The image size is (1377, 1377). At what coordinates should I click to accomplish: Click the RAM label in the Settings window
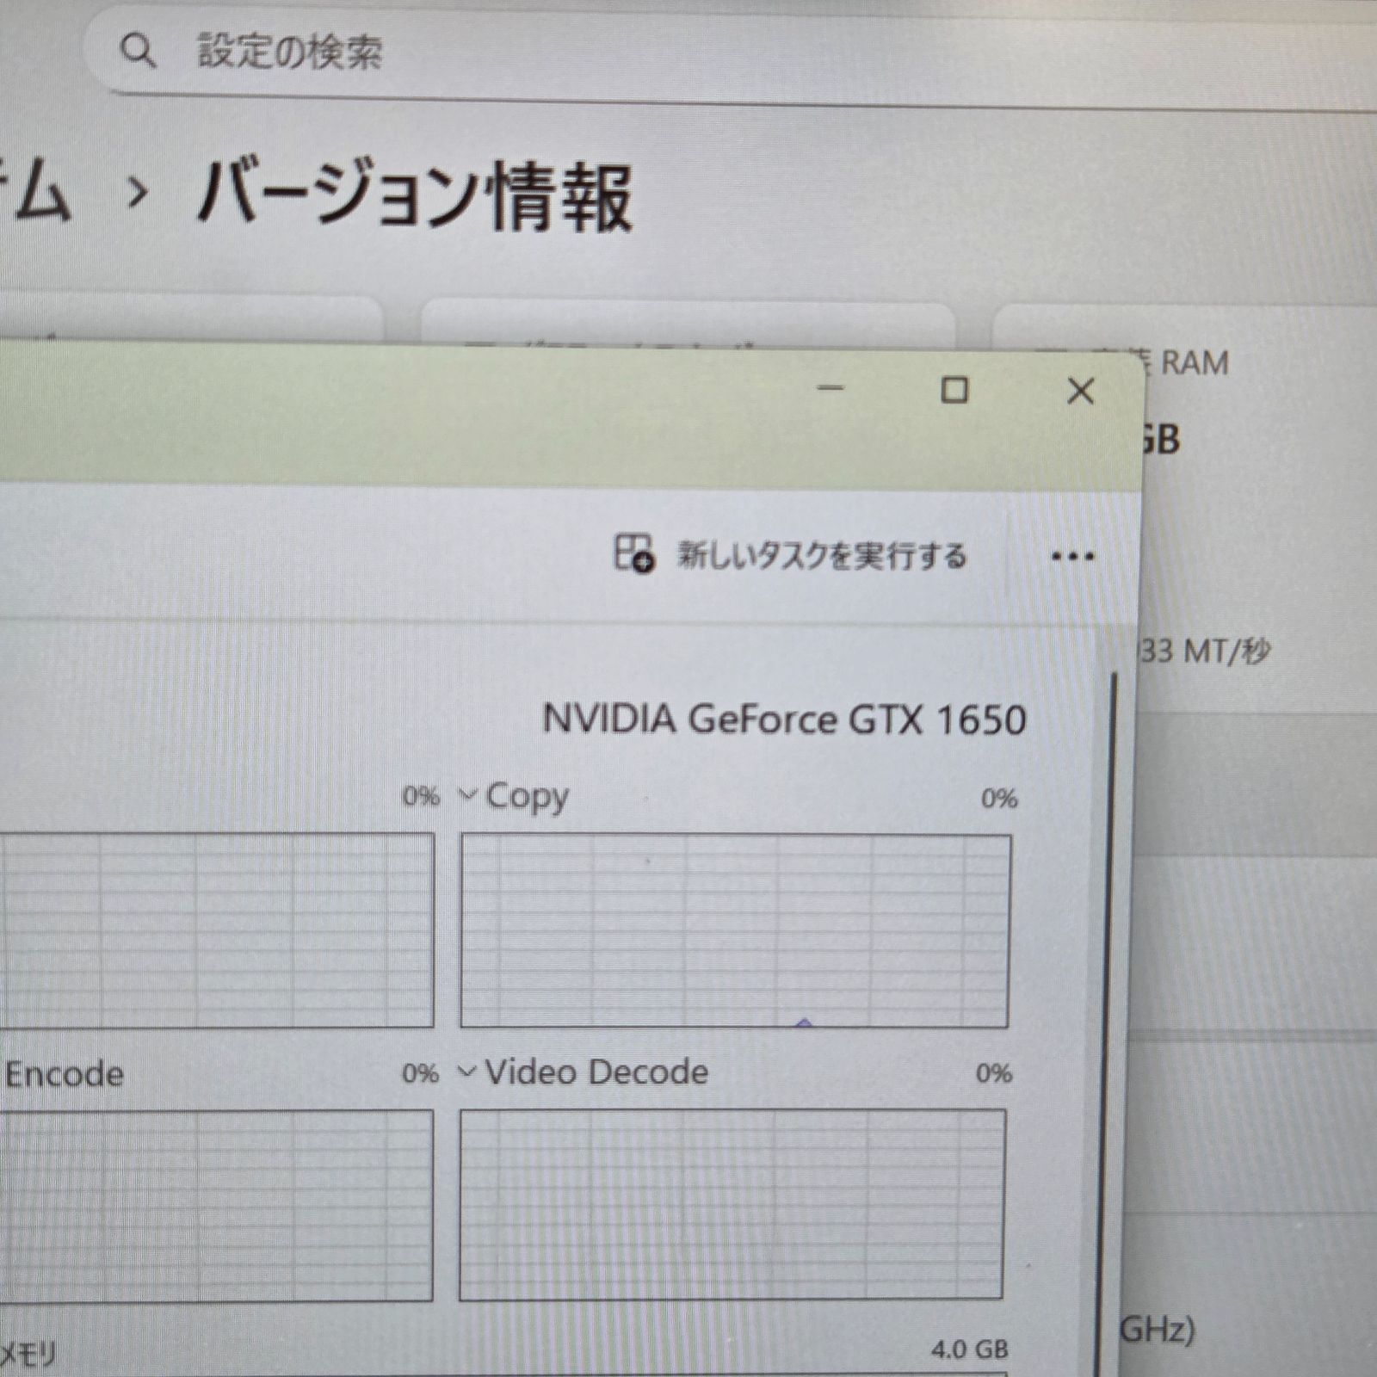click(x=1195, y=362)
